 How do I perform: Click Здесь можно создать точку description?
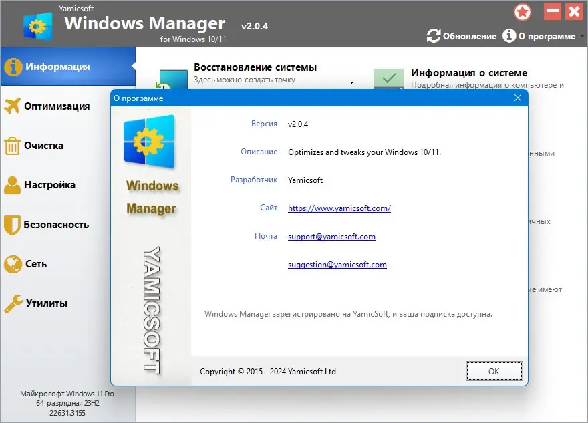coord(245,80)
